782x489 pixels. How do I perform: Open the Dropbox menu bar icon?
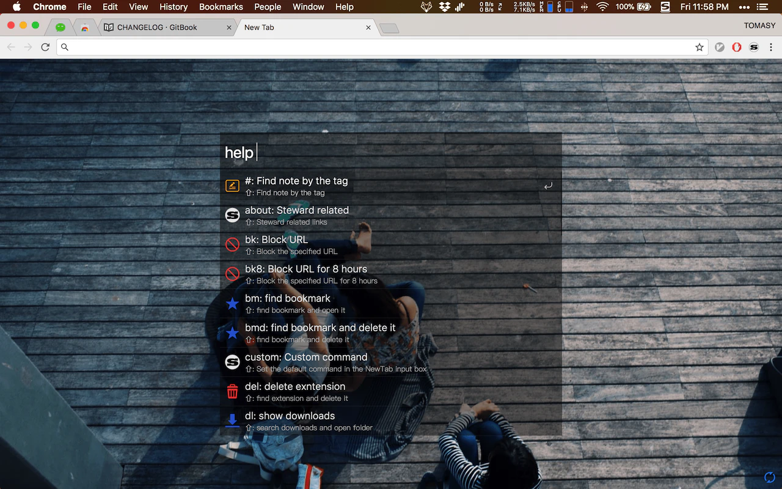tap(445, 7)
